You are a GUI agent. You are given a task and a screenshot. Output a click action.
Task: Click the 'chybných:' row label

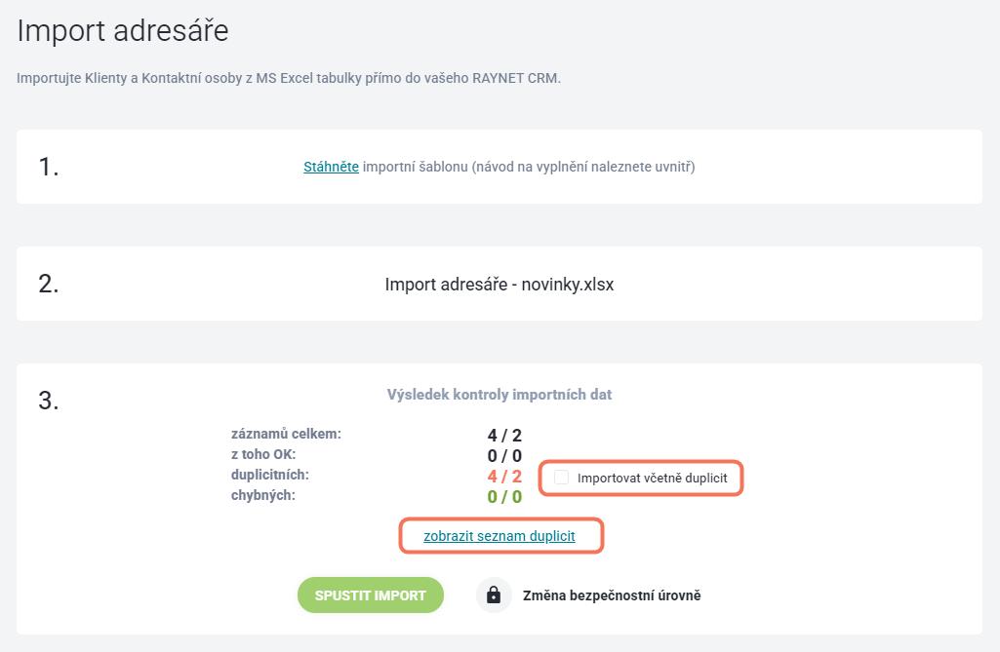click(x=262, y=495)
